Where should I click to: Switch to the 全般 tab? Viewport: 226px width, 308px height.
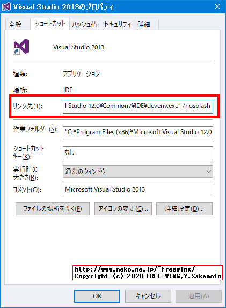18,25
